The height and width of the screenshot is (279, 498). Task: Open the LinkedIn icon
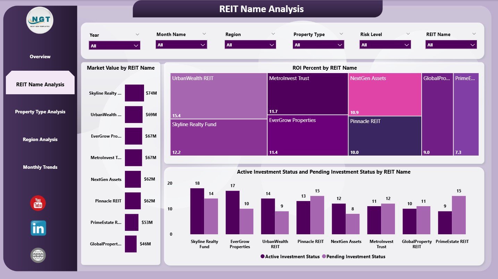[x=37, y=228]
